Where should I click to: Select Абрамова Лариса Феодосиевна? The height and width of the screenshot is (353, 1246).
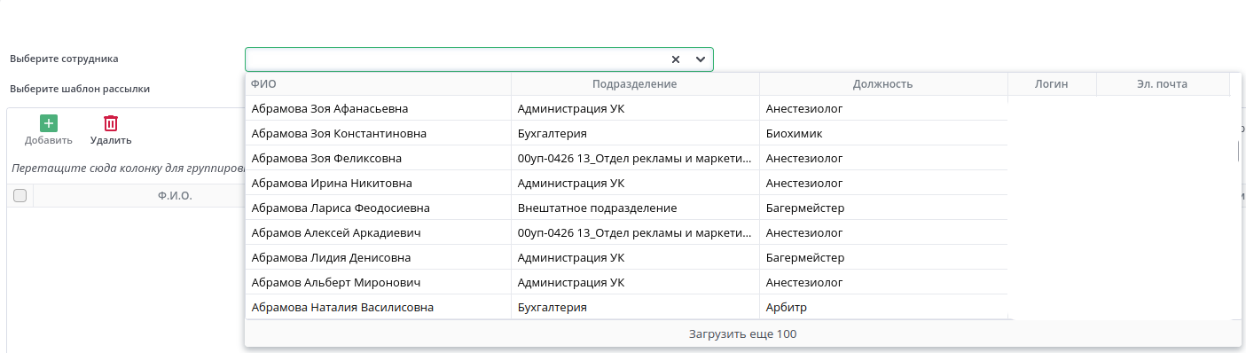341,208
